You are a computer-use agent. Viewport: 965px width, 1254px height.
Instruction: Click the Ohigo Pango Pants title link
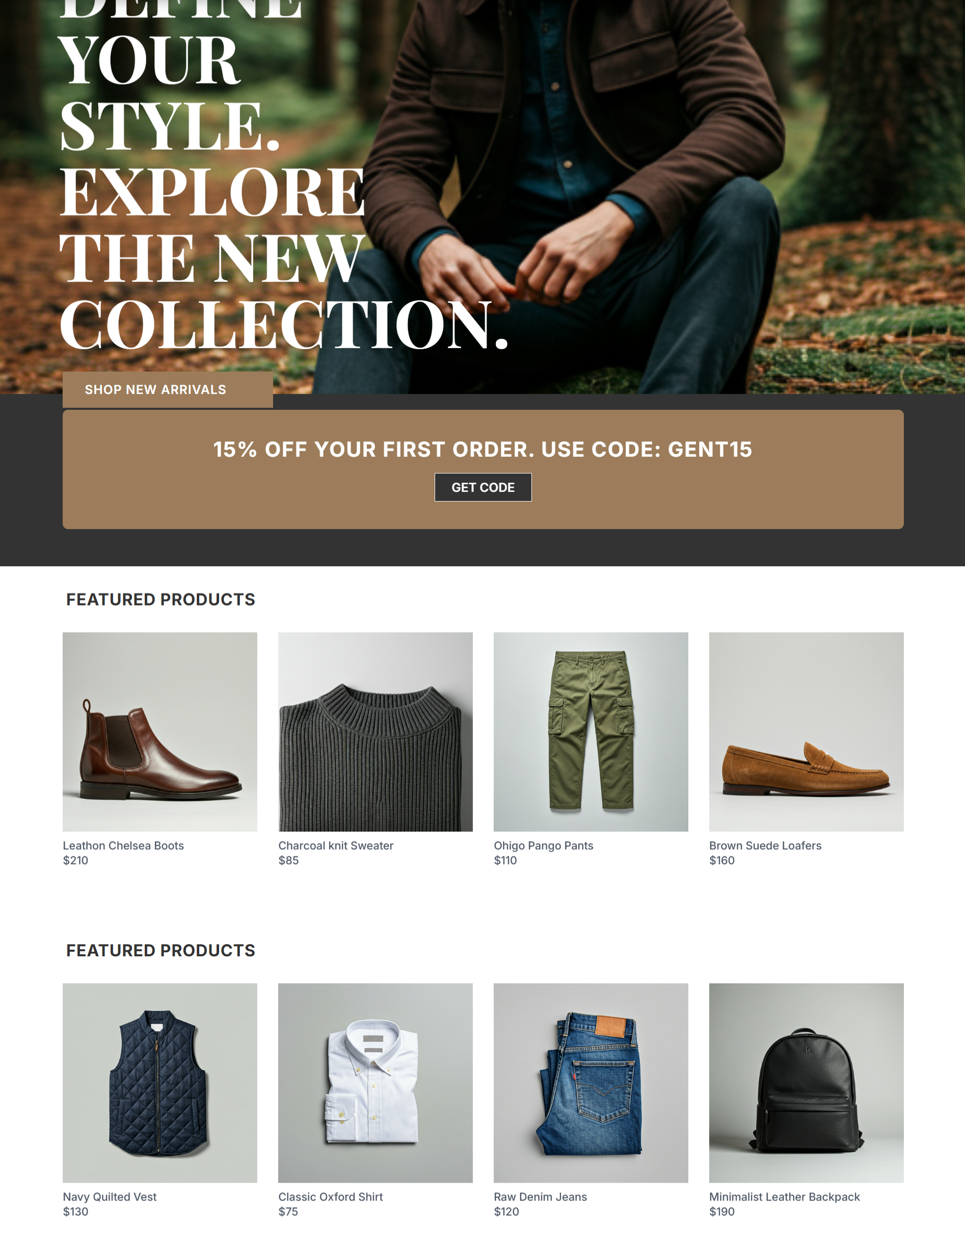coord(543,846)
